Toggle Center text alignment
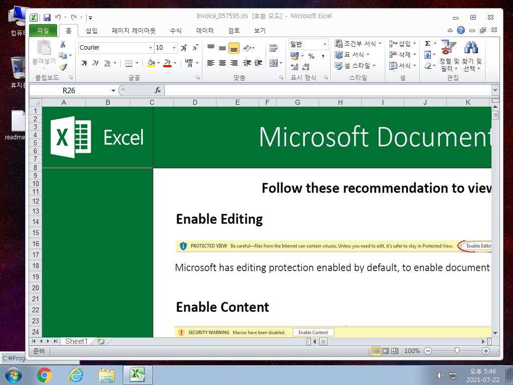Viewport: 513px width, 385px height. pos(222,63)
